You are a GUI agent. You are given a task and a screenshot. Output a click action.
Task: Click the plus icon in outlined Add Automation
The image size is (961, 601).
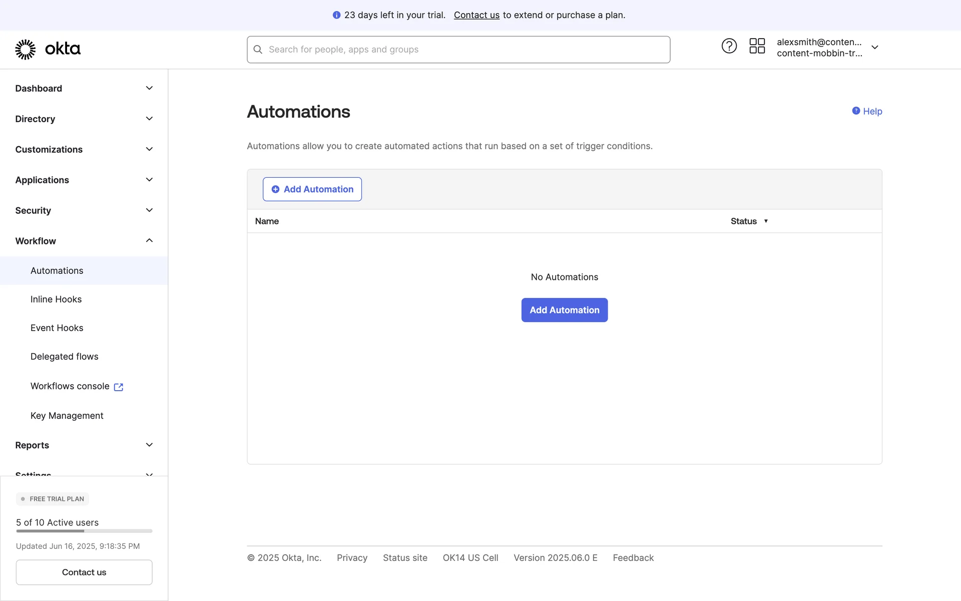(x=275, y=189)
